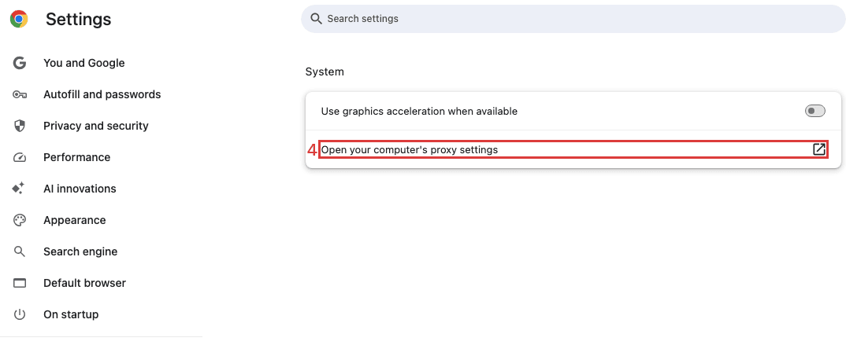Click the On startup power icon
This screenshot has width=846, height=345.
(x=20, y=314)
